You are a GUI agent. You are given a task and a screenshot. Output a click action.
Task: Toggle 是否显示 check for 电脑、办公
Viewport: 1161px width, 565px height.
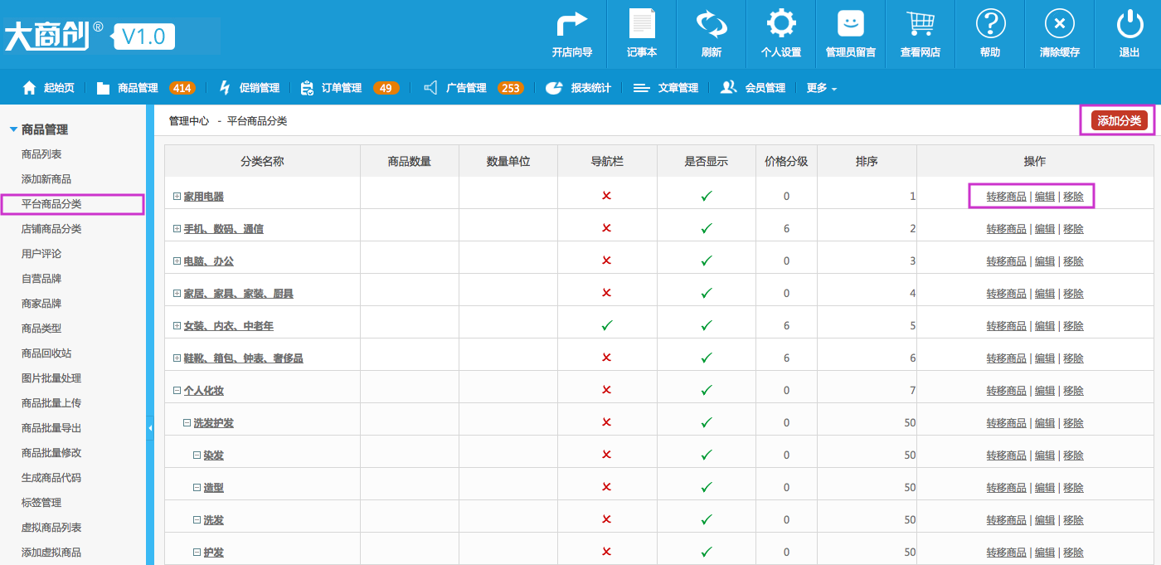tap(706, 261)
